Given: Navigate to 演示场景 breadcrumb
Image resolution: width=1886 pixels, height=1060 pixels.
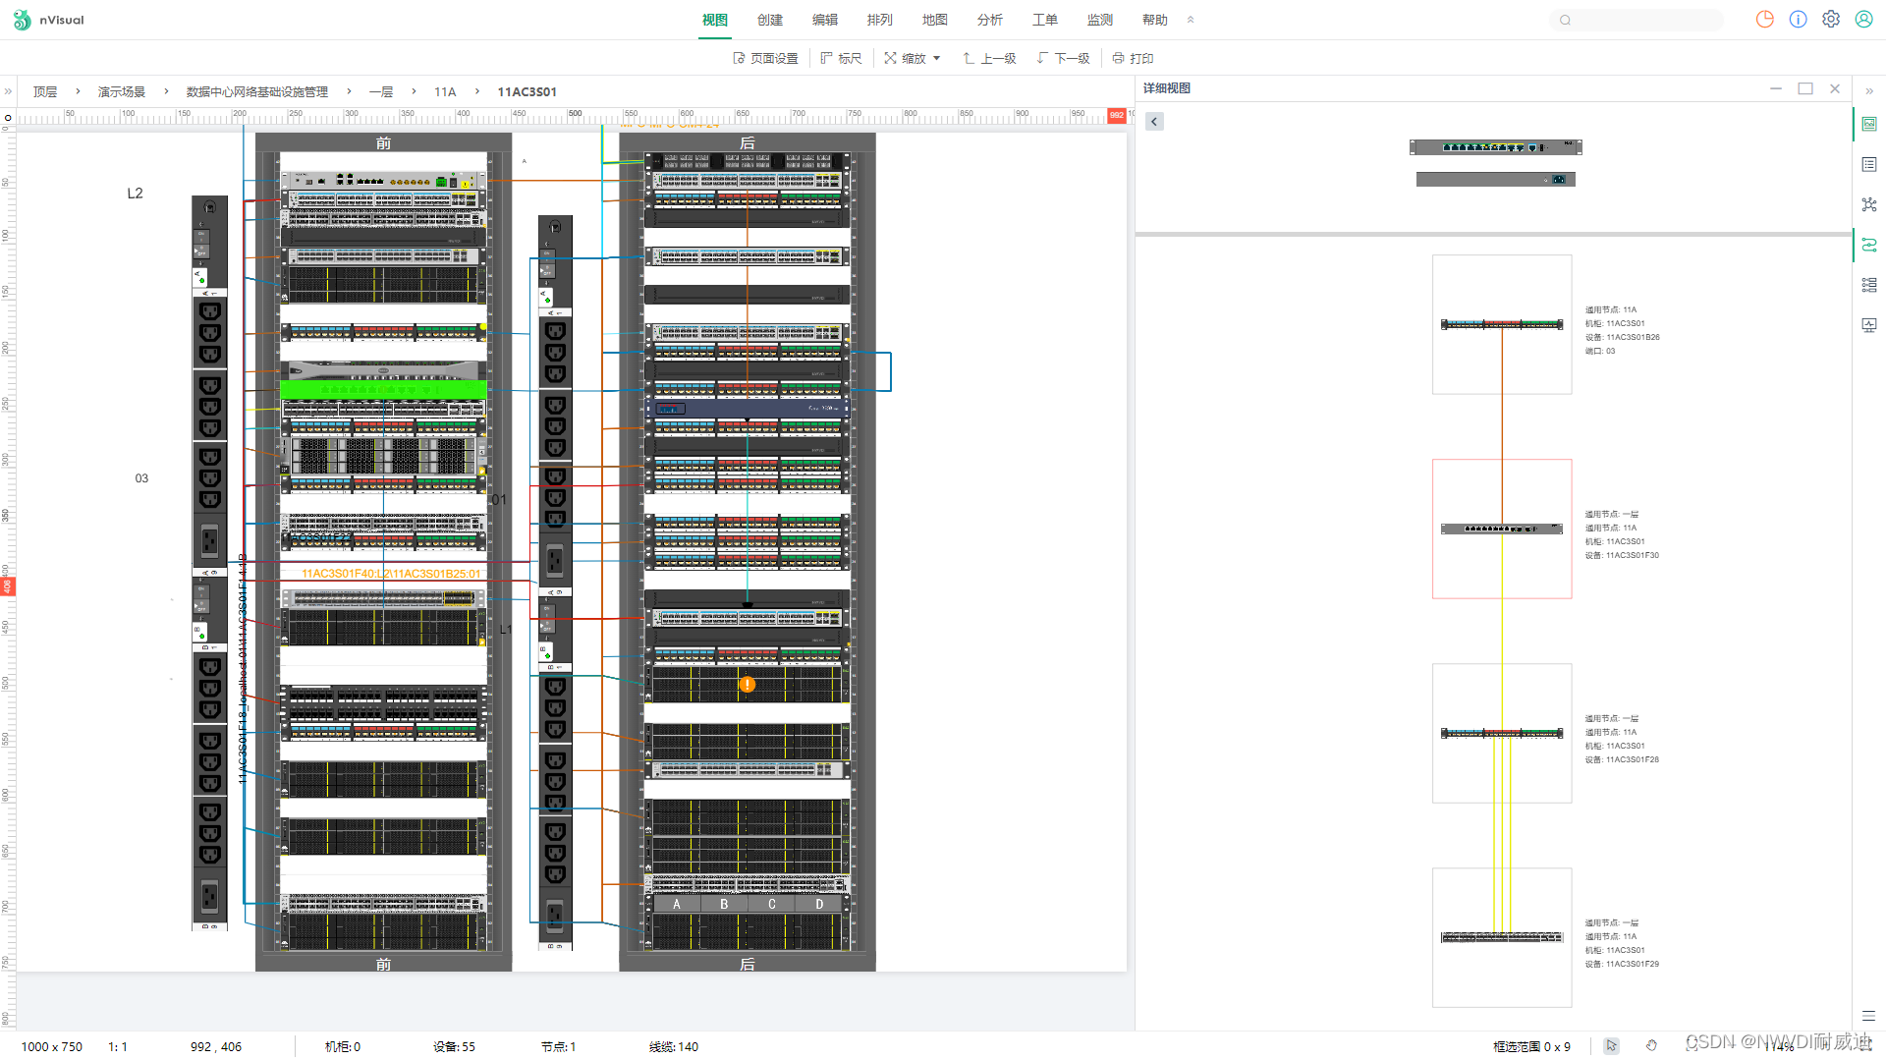Looking at the screenshot, I should [122, 91].
